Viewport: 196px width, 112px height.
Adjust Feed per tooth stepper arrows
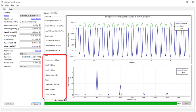click(40, 43)
